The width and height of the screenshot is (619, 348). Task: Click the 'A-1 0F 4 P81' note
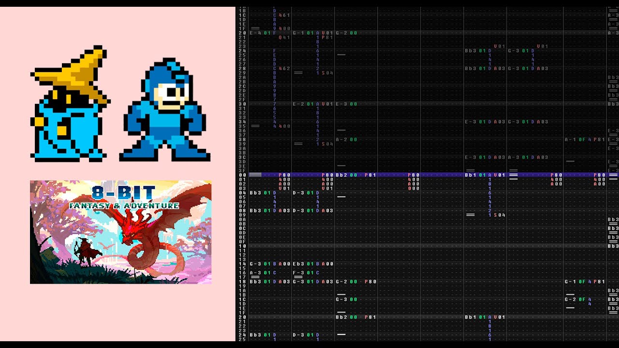click(585, 140)
